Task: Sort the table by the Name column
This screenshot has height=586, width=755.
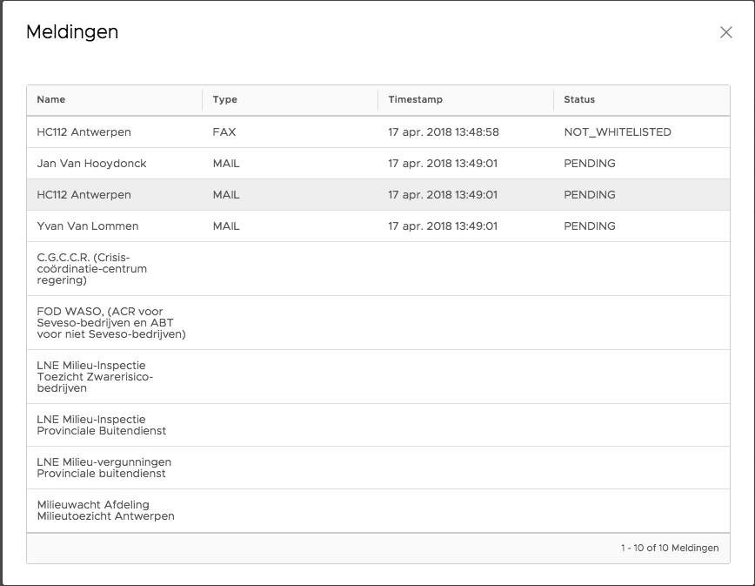Action: 50,99
